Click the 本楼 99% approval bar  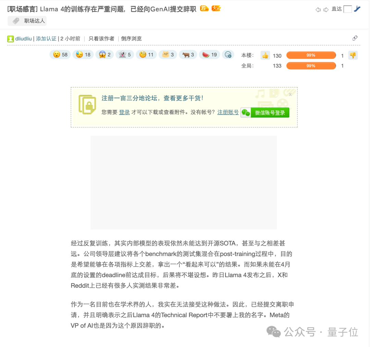pos(311,55)
